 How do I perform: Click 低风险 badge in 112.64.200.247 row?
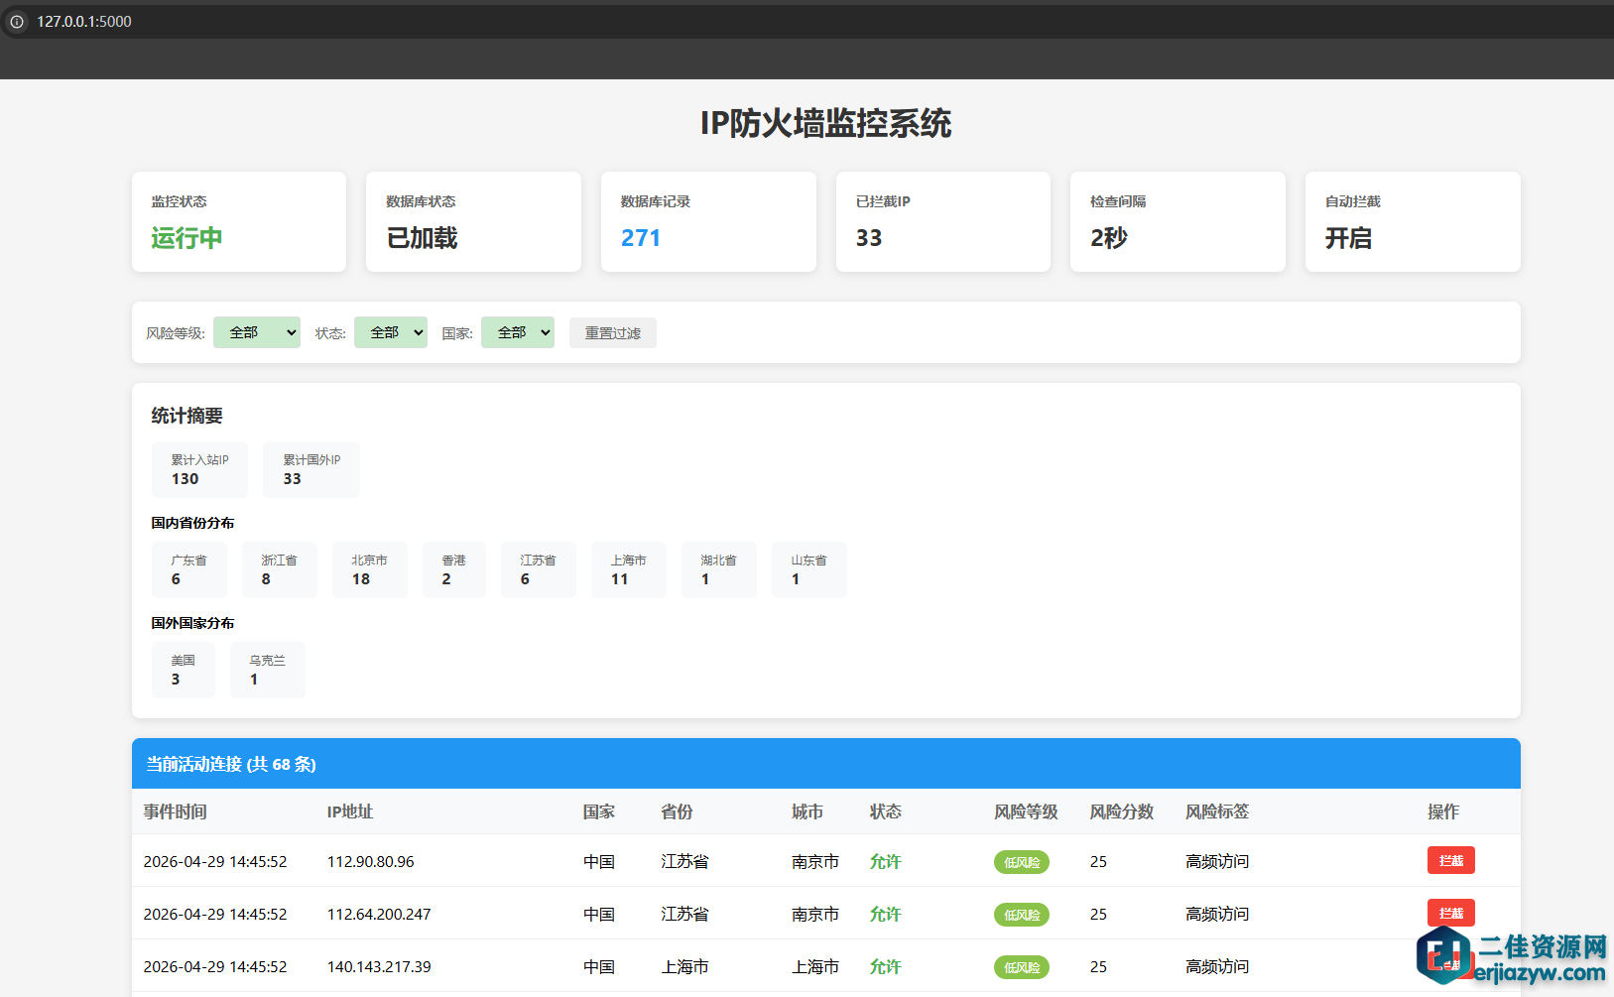point(1022,915)
